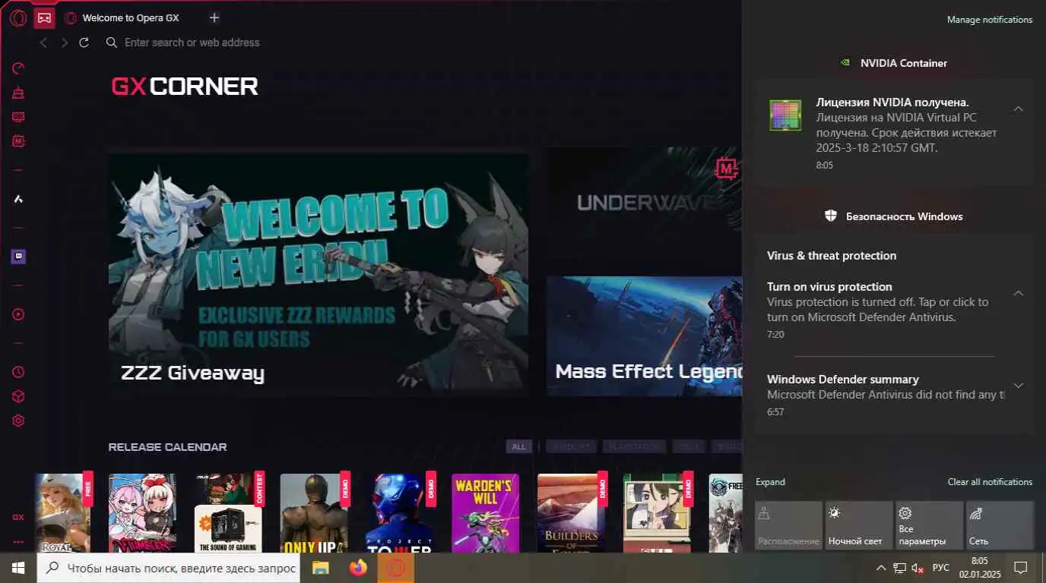Viewport: 1046px width, 583px height.
Task: Close the Action Center via taskbar notification icon
Action: tap(1021, 568)
